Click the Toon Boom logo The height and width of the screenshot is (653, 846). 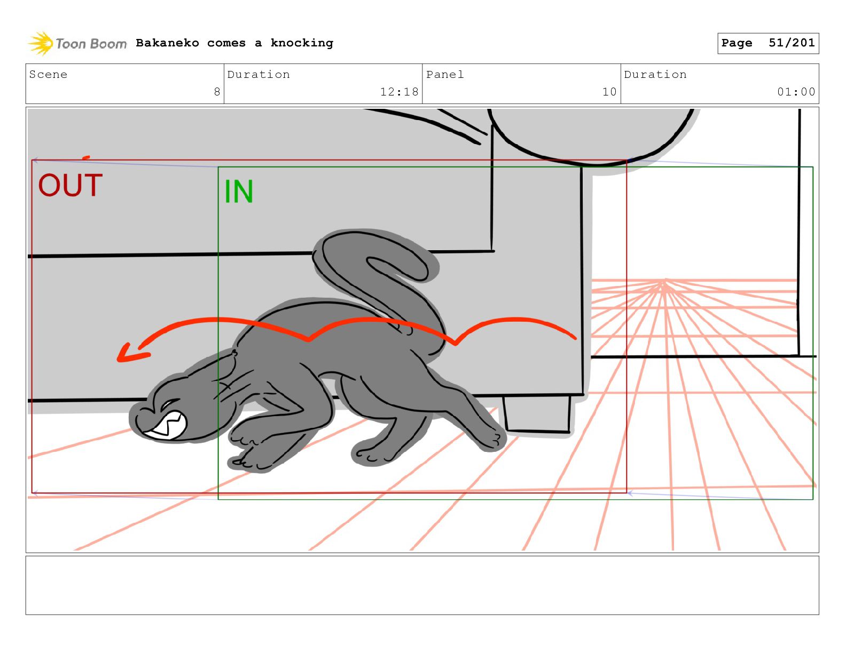coord(77,43)
